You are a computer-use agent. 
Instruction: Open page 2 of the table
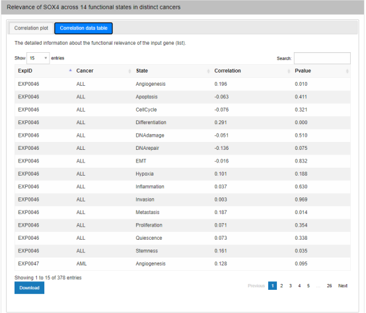pyautogui.click(x=281, y=286)
